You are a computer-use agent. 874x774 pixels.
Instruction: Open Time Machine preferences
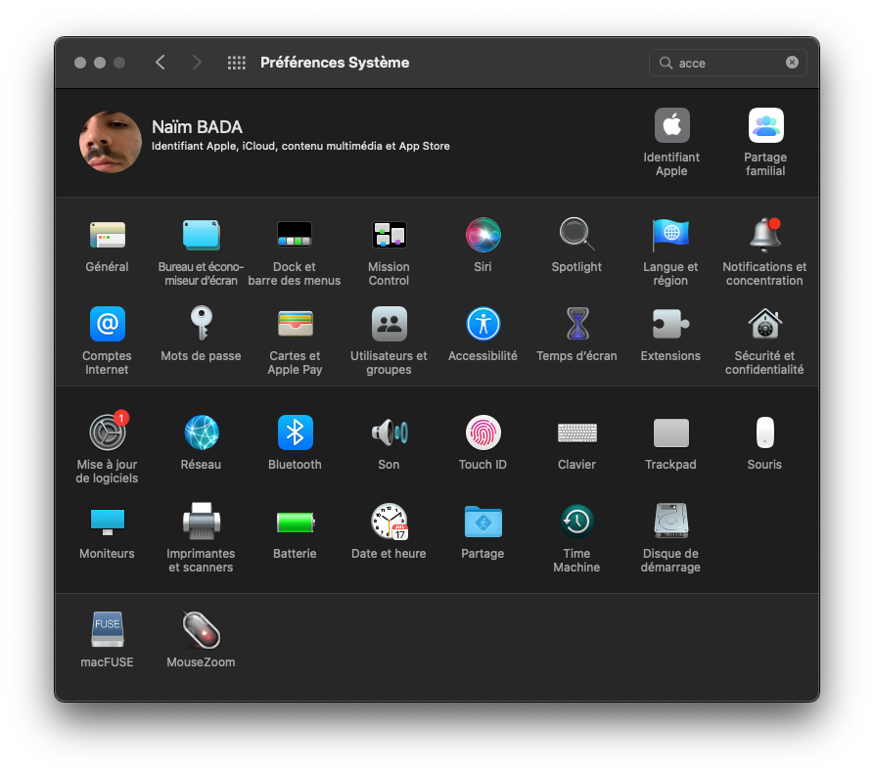(x=576, y=522)
